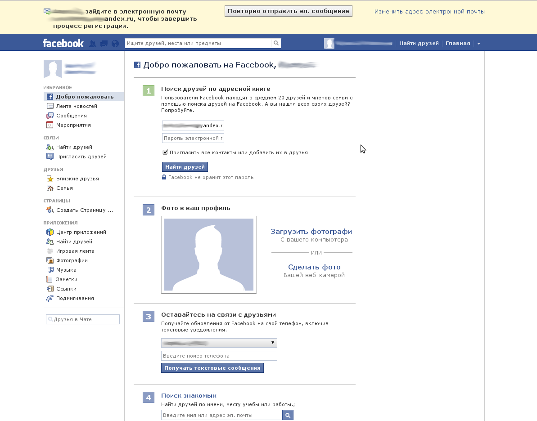Click the blue 'Найти друзей' button
This screenshot has height=421, width=537.
pyautogui.click(x=185, y=167)
